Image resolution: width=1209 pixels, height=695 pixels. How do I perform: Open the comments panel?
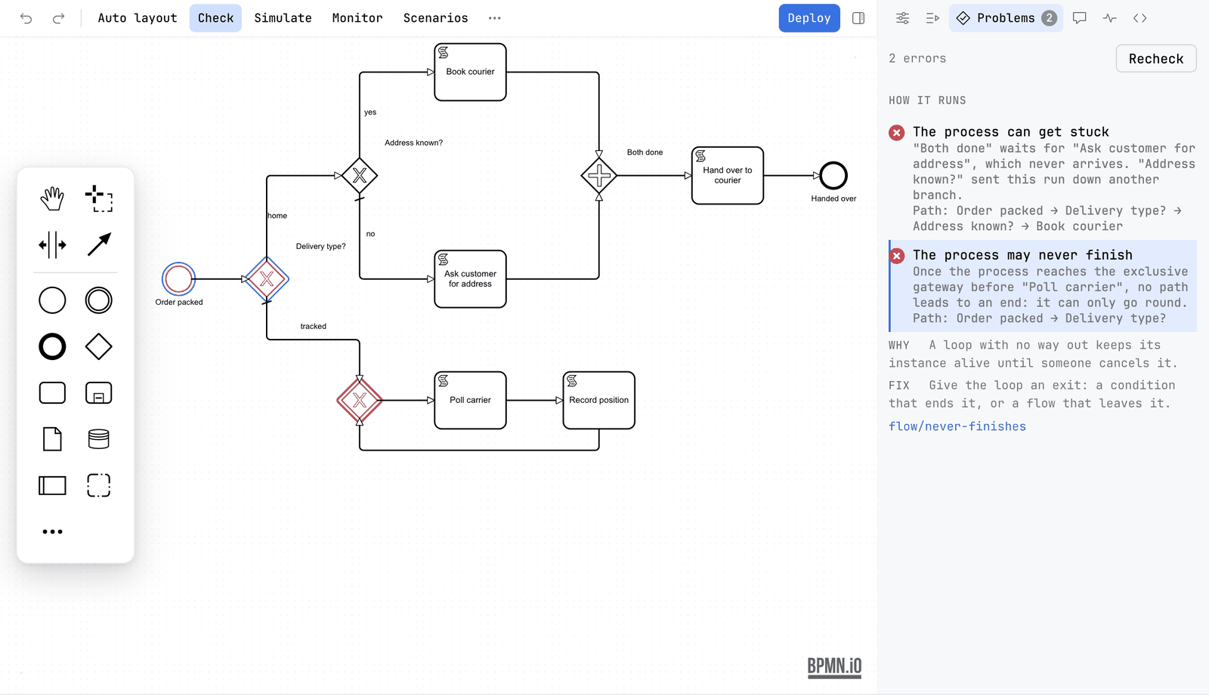(x=1079, y=18)
